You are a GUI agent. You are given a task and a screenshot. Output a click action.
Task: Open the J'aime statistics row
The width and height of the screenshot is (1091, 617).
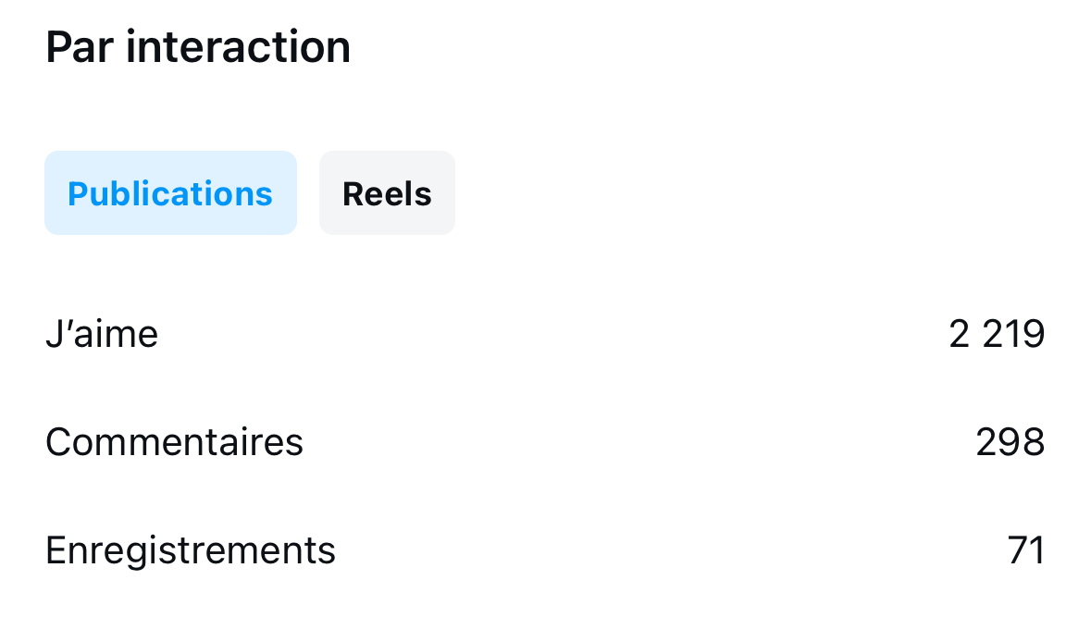tap(544, 334)
